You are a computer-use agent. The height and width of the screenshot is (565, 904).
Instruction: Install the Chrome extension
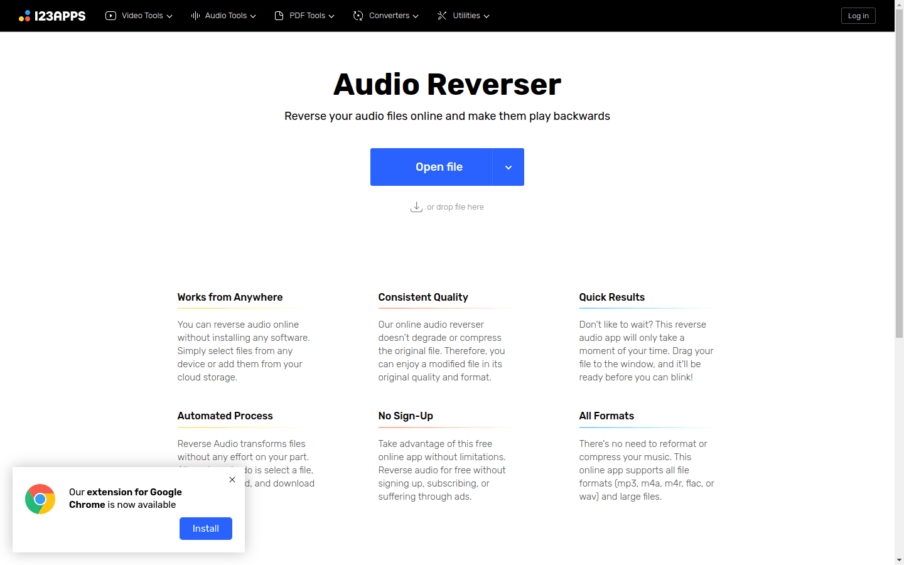(205, 529)
